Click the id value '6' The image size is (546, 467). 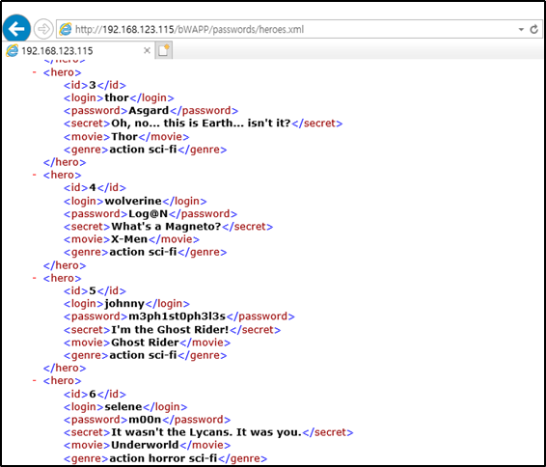pos(93,395)
